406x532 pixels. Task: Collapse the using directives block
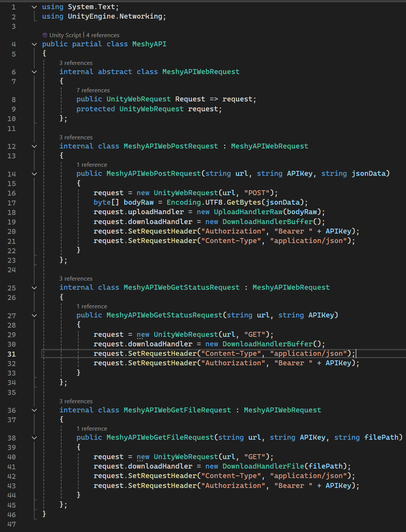(34, 7)
